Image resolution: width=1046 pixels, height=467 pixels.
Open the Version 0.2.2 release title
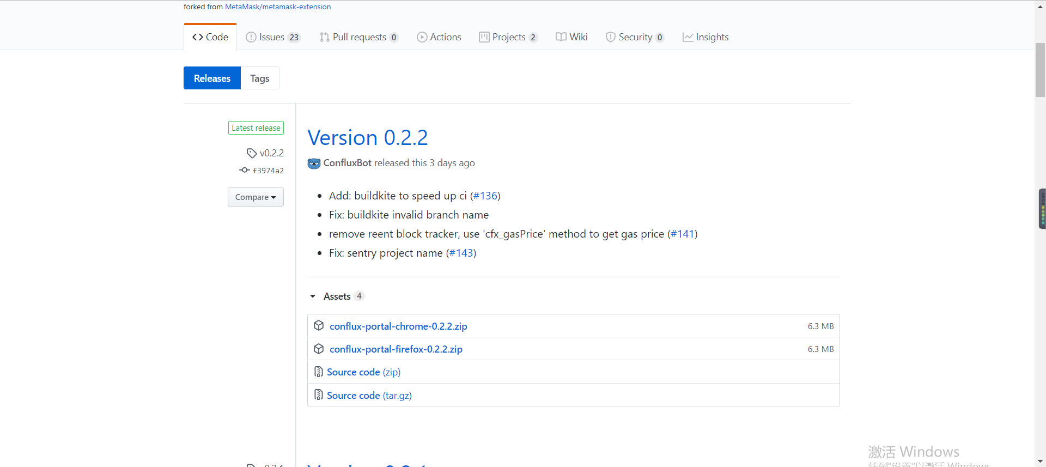click(x=368, y=137)
